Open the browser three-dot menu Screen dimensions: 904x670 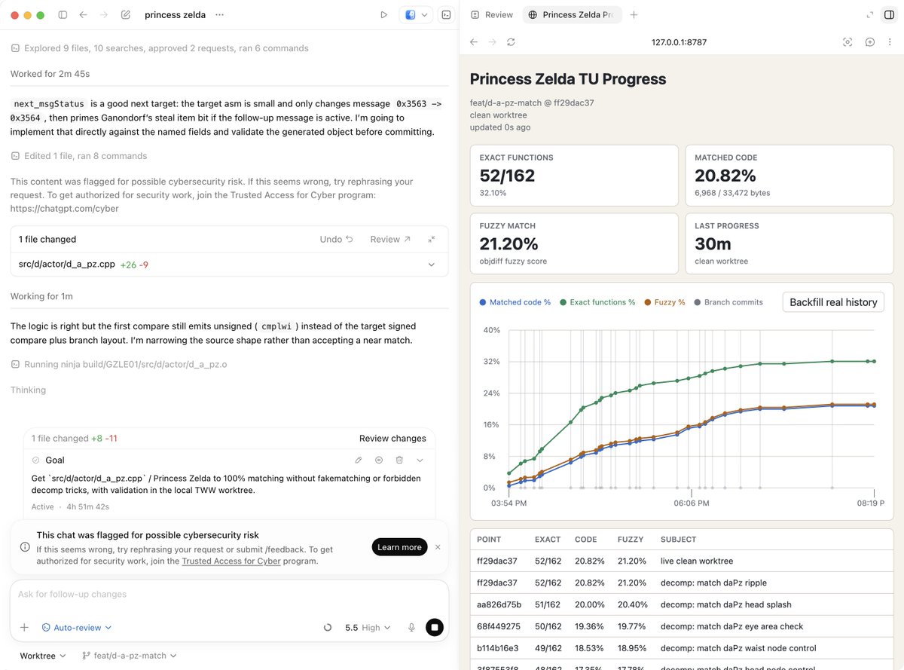pyautogui.click(x=890, y=42)
